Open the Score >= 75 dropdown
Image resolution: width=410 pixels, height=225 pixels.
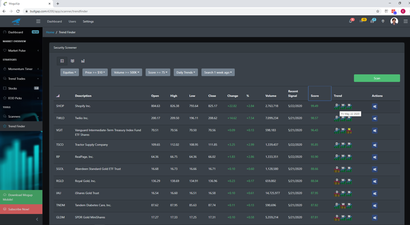click(x=158, y=72)
